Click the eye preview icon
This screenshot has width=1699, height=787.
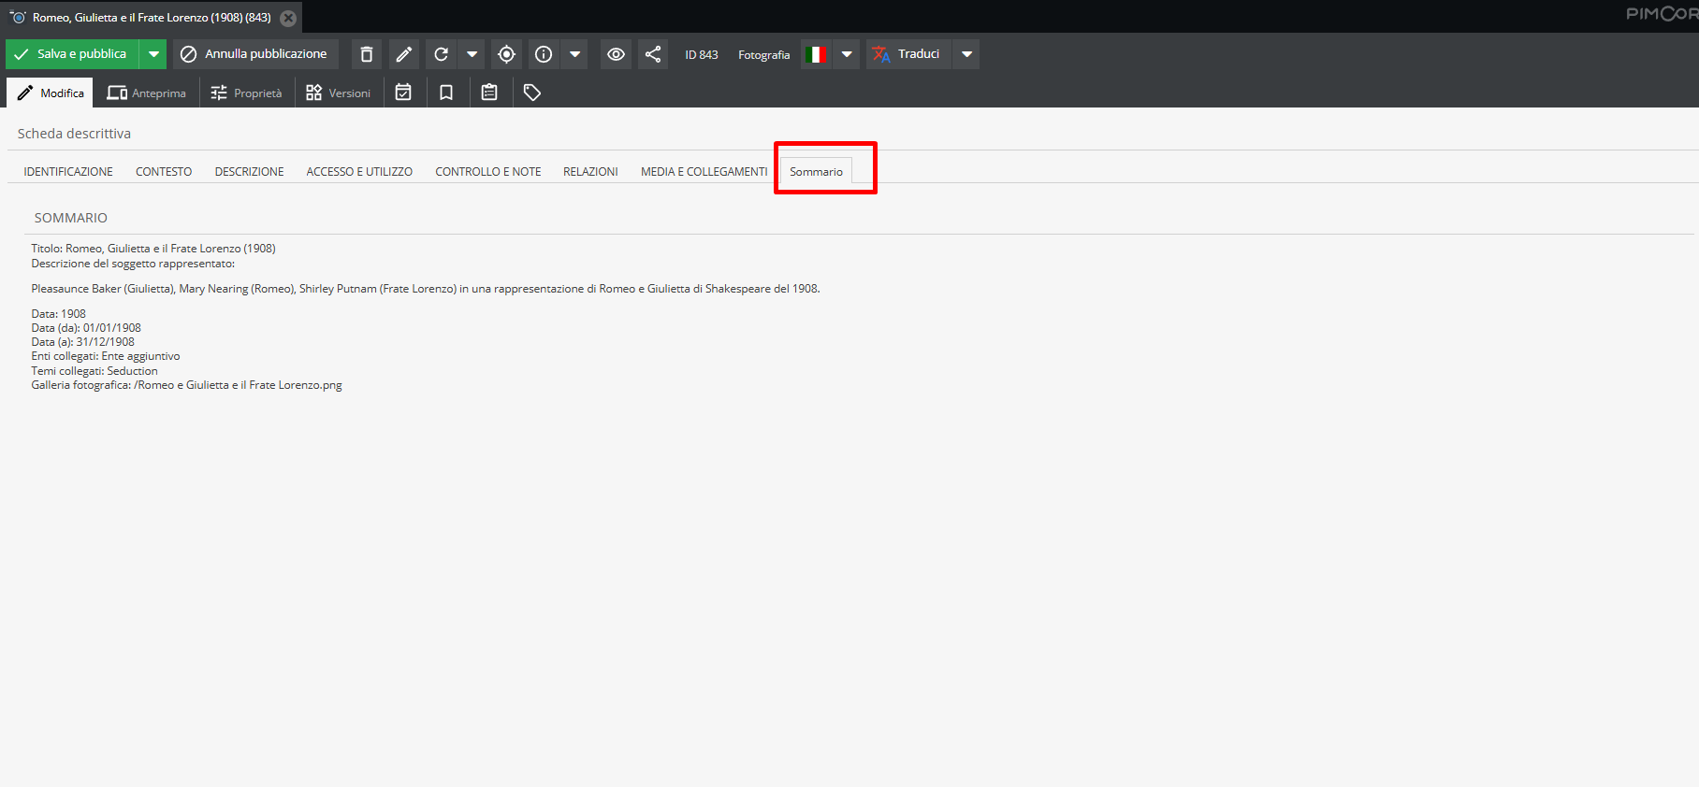[x=616, y=54]
